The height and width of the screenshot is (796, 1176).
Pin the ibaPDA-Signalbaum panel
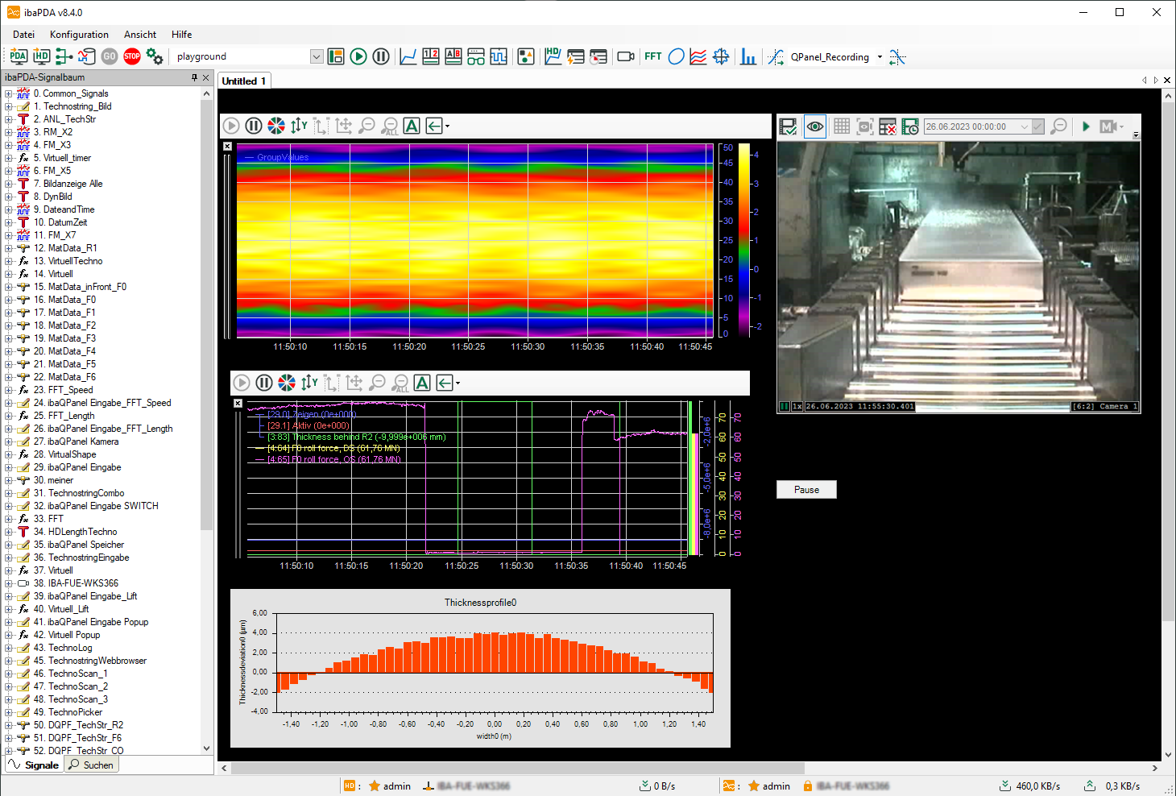(194, 77)
